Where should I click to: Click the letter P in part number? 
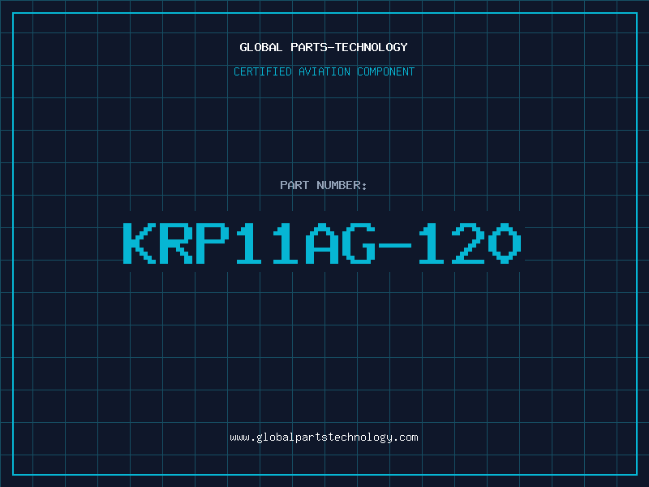click(x=213, y=243)
